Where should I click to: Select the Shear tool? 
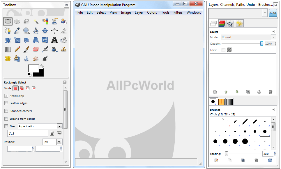(x=26, y=40)
